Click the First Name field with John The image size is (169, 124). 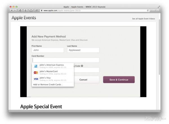[x=48, y=50]
